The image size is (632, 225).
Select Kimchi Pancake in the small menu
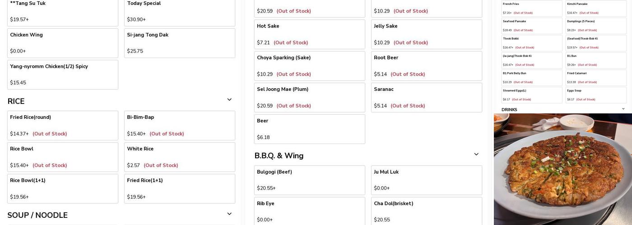click(596, 8)
